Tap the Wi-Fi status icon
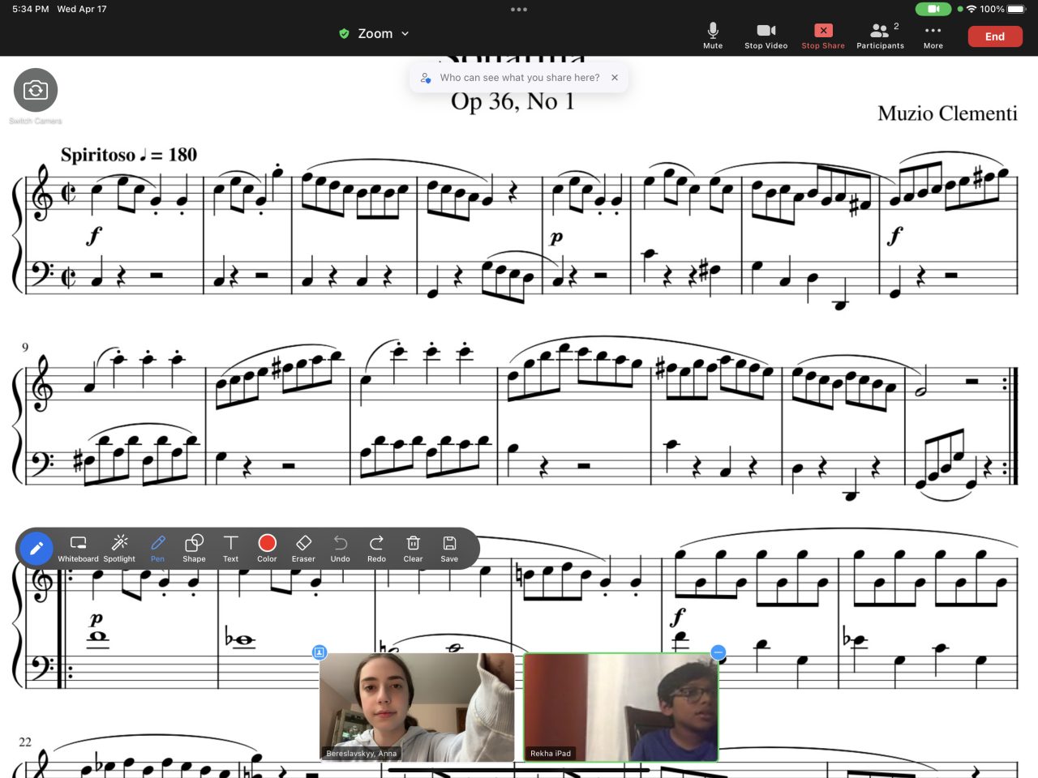The height and width of the screenshot is (778, 1038). pyautogui.click(x=971, y=9)
